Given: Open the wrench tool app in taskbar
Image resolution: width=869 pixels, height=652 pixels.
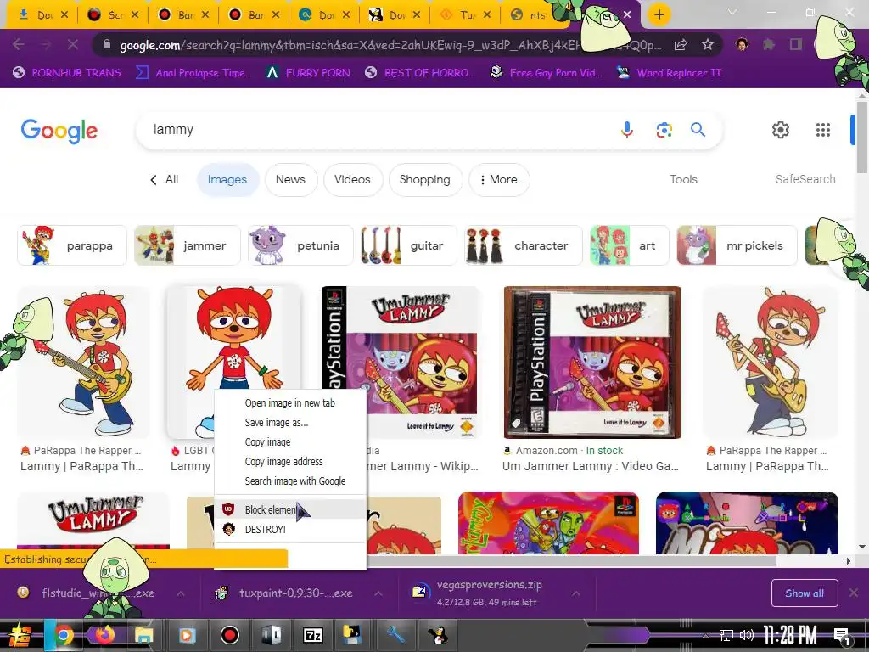Looking at the screenshot, I should [x=395, y=635].
